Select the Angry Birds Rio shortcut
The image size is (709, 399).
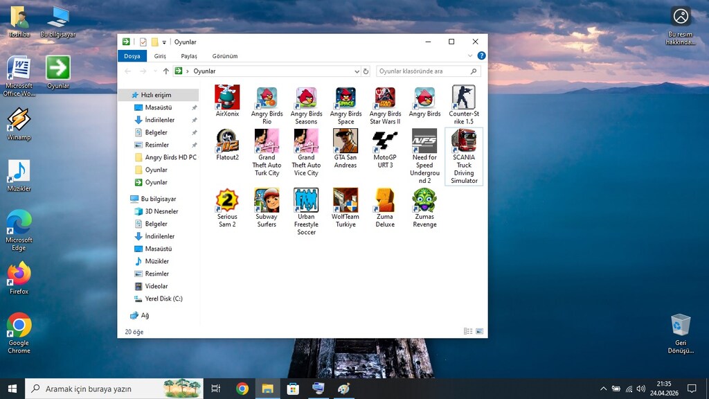pos(267,105)
